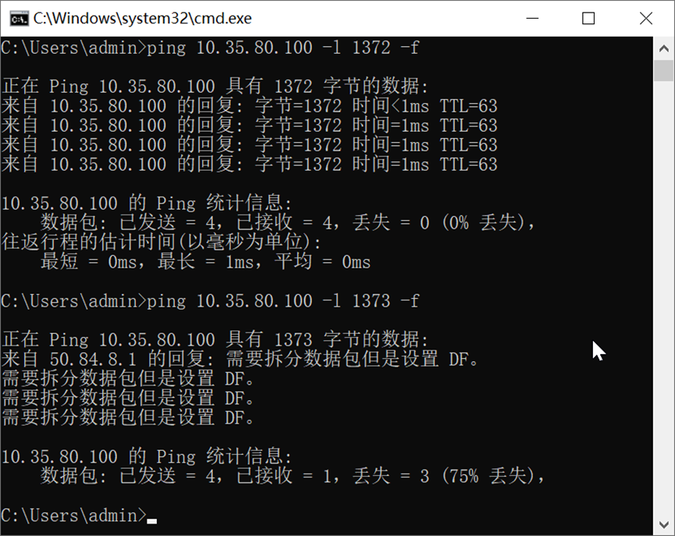Click the maximize icon on the title bar
The width and height of the screenshot is (675, 536).
(589, 17)
